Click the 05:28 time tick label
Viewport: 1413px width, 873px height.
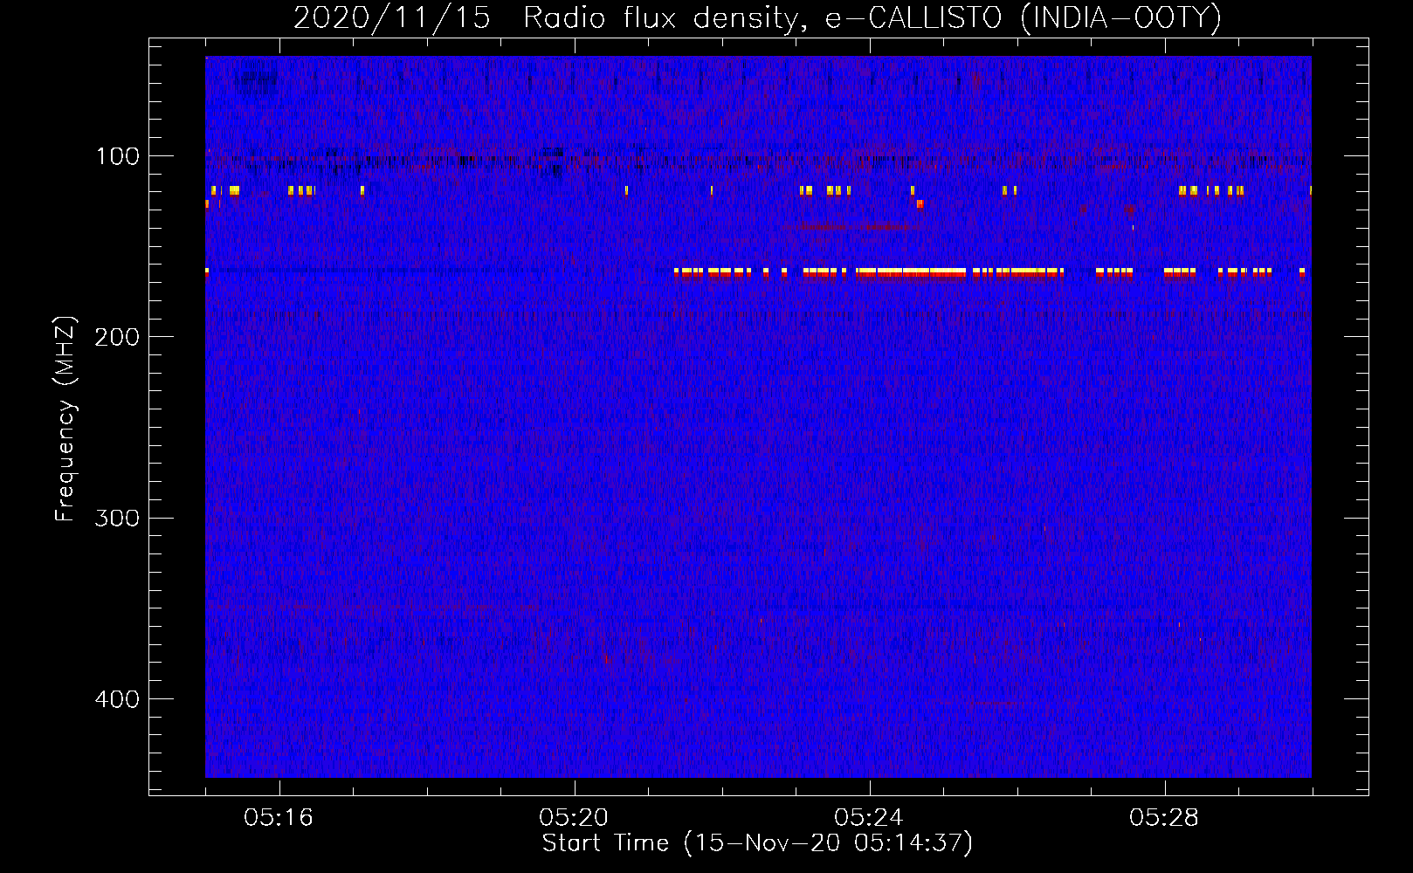(1164, 817)
